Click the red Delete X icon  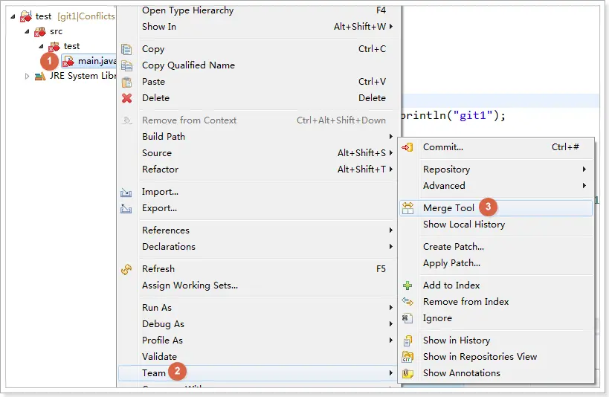[126, 98]
